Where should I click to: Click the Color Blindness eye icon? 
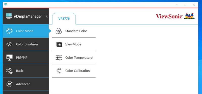[9, 44]
